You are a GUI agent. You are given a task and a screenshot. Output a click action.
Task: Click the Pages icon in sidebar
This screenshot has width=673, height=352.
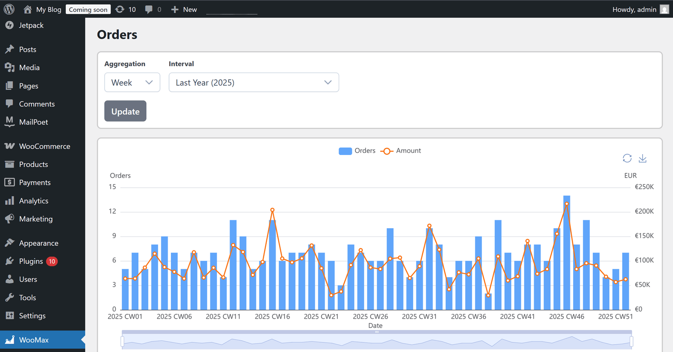(x=10, y=86)
